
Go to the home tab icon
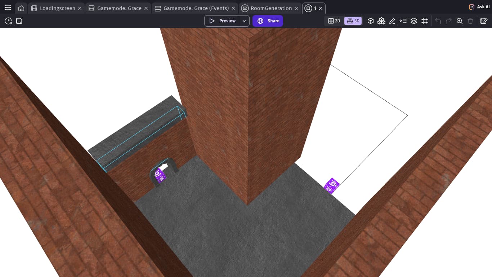pos(21,8)
